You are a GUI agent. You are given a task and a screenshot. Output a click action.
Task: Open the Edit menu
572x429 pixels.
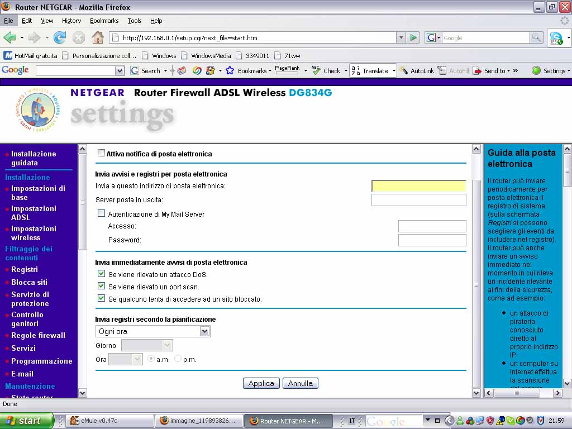(x=27, y=21)
